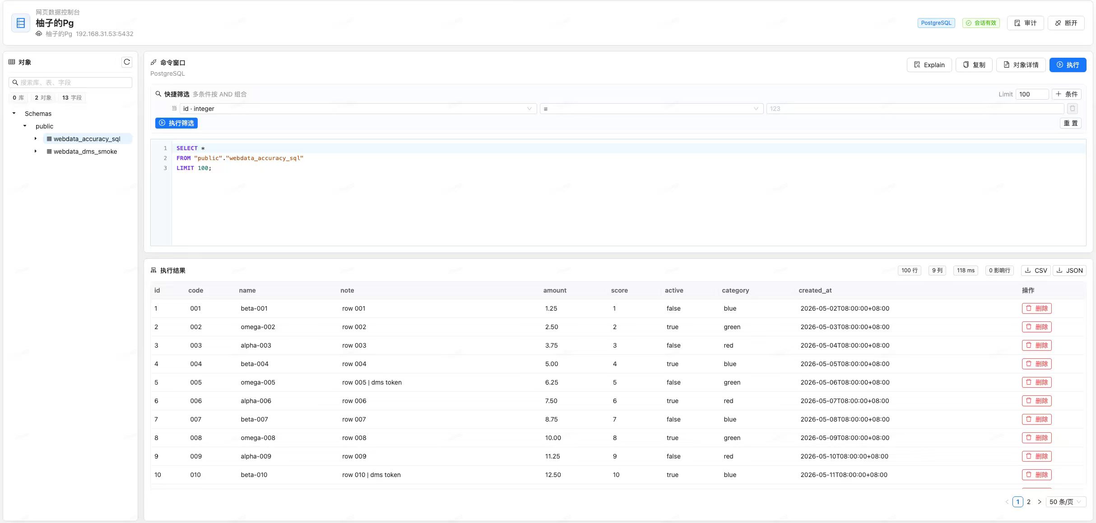
Task: Disconnect using the 断开 button
Action: (1066, 23)
